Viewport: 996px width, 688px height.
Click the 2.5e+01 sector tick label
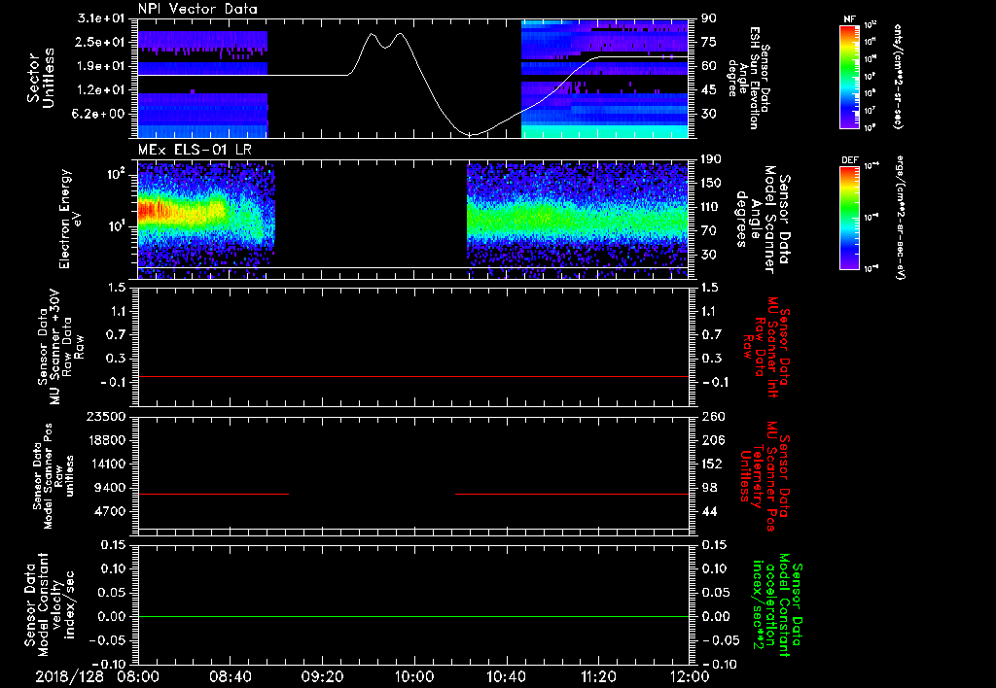100,42
